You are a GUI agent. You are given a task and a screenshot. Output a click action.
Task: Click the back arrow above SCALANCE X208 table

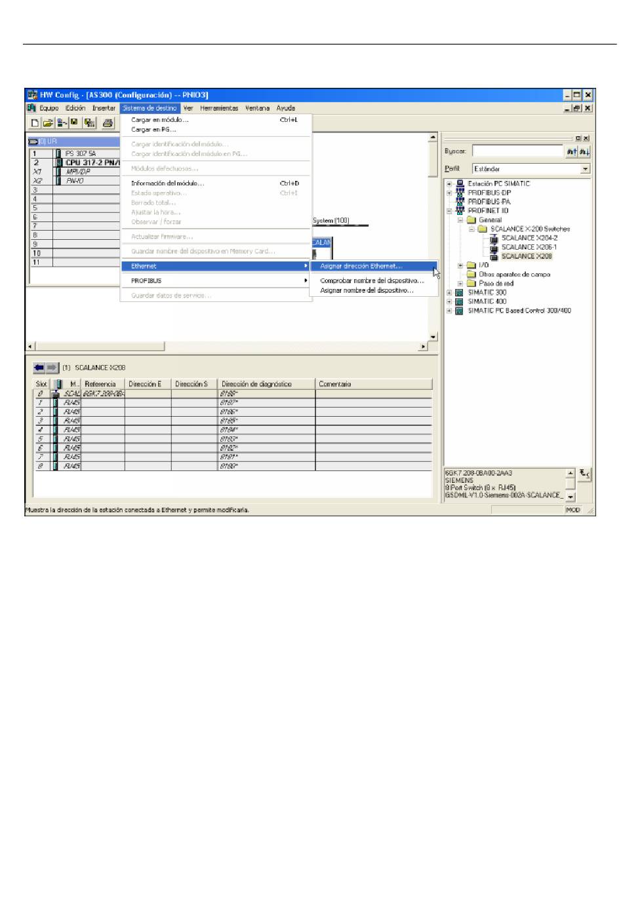(x=39, y=368)
